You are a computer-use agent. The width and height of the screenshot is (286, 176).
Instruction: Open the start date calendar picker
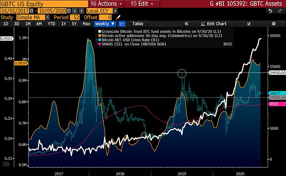[31, 11]
